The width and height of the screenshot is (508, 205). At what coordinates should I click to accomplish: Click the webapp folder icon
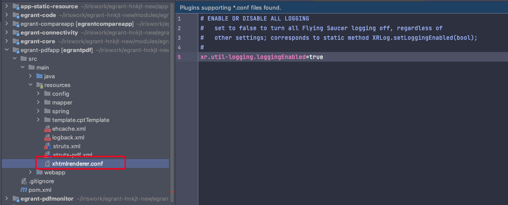pyautogui.click(x=40, y=172)
